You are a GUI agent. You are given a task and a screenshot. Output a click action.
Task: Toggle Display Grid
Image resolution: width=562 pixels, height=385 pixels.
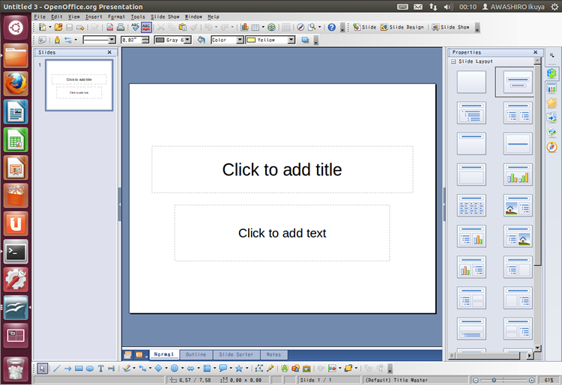286,27
